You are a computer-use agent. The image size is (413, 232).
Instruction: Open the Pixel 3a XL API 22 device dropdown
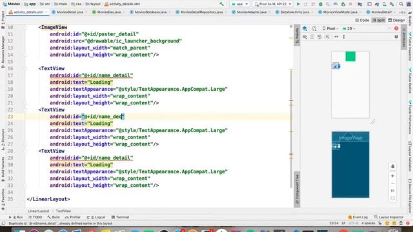click(x=272, y=4)
